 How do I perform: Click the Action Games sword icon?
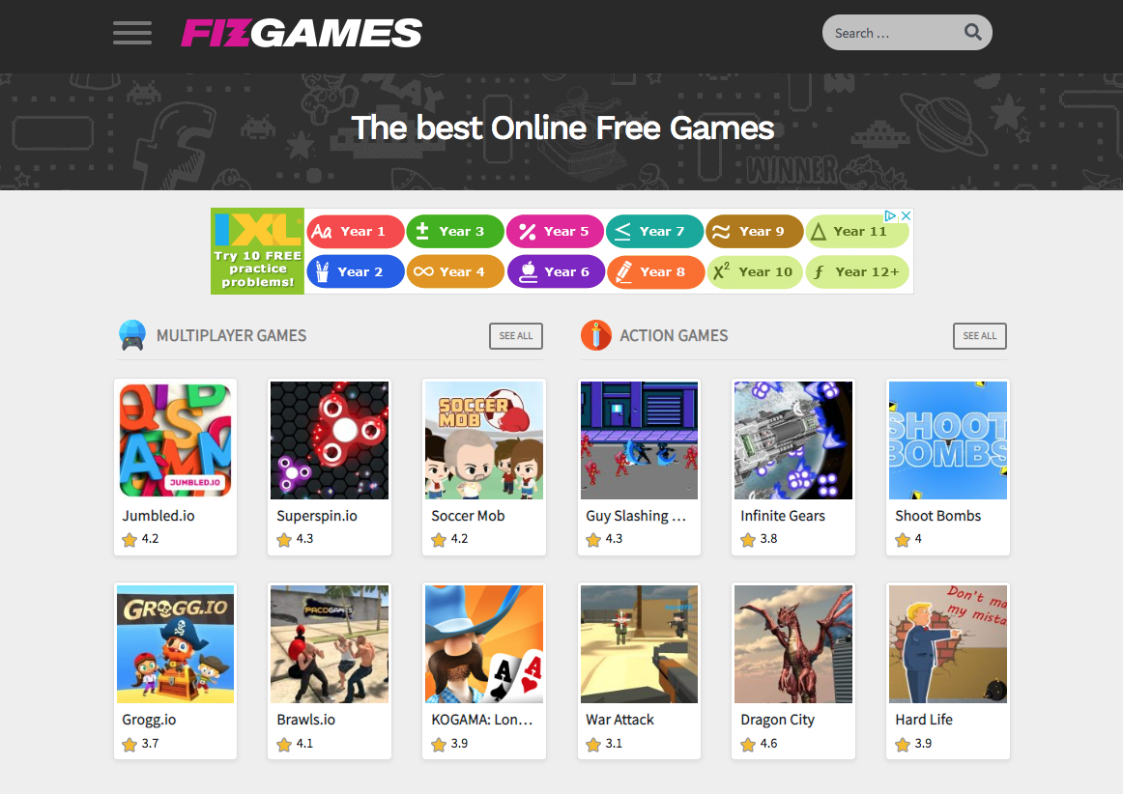596,336
